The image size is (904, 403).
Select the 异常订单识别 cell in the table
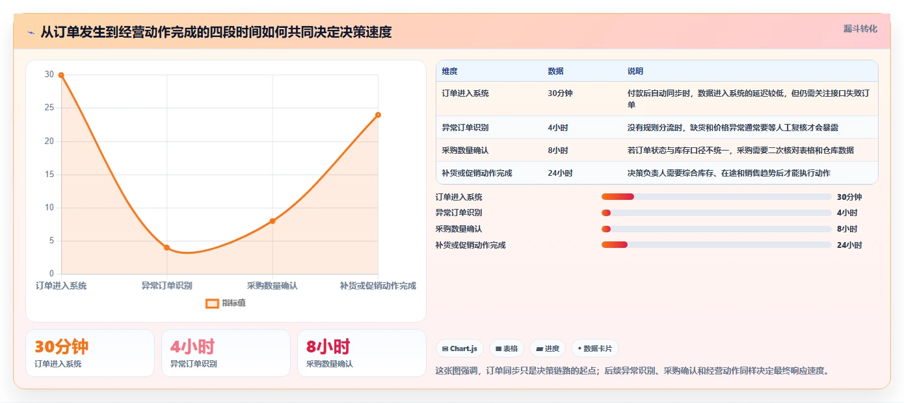click(466, 128)
